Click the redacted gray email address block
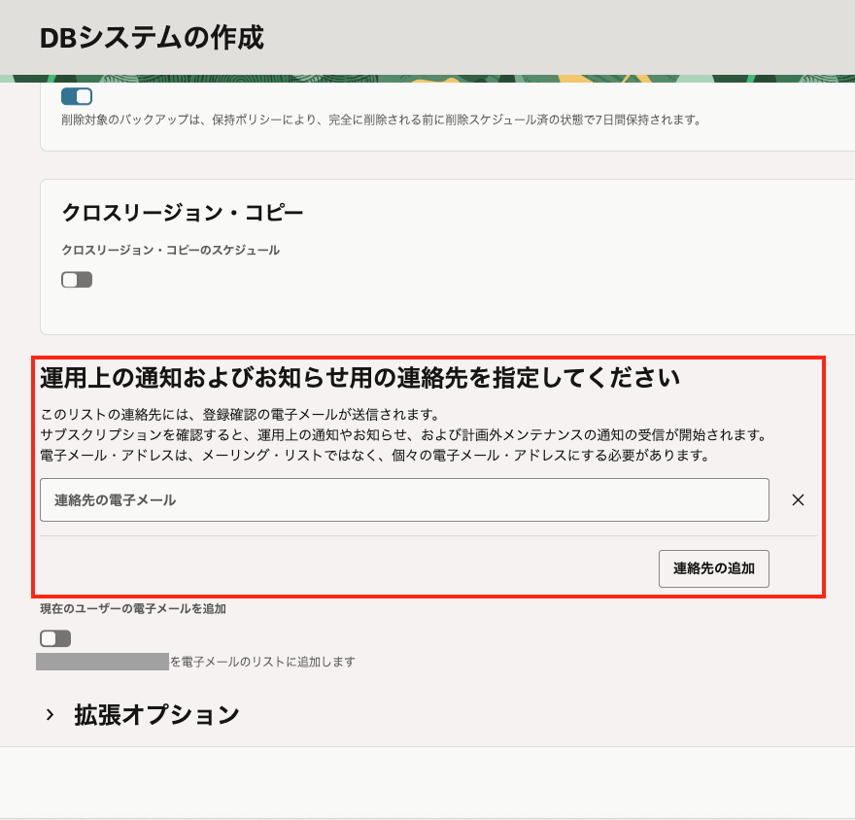The width and height of the screenshot is (855, 820). coord(102,662)
